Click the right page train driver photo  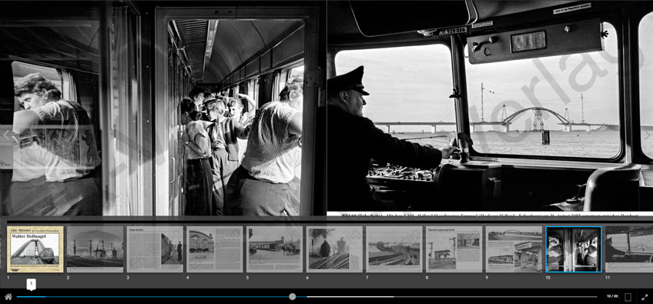click(490, 105)
